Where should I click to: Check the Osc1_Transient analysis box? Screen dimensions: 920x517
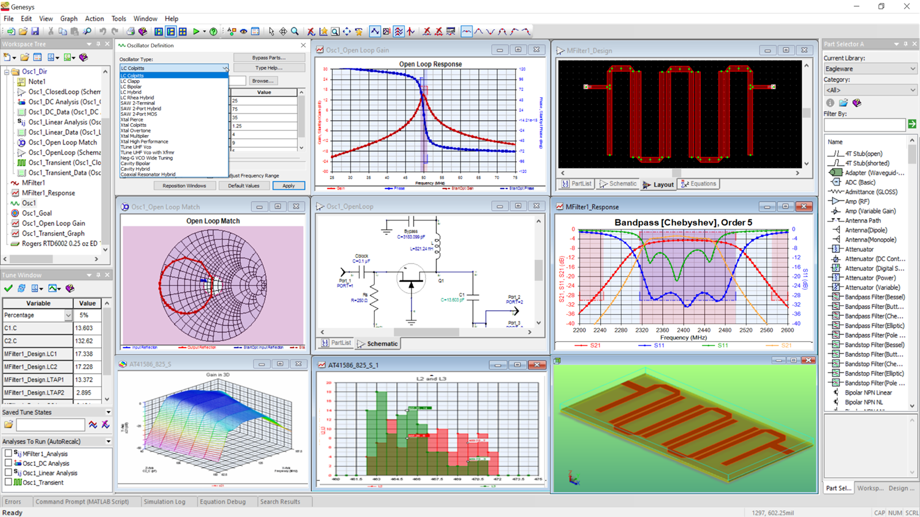pyautogui.click(x=8, y=482)
